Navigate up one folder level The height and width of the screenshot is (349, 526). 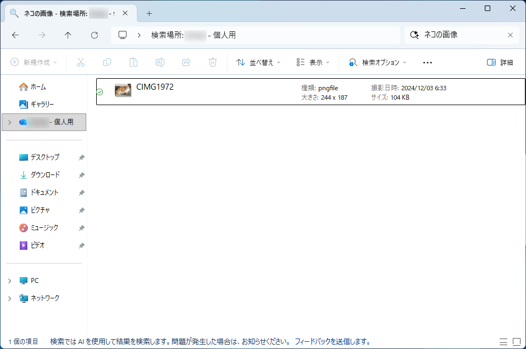point(68,35)
